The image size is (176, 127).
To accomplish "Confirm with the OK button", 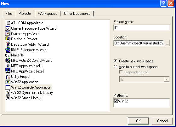I will click(138, 121).
